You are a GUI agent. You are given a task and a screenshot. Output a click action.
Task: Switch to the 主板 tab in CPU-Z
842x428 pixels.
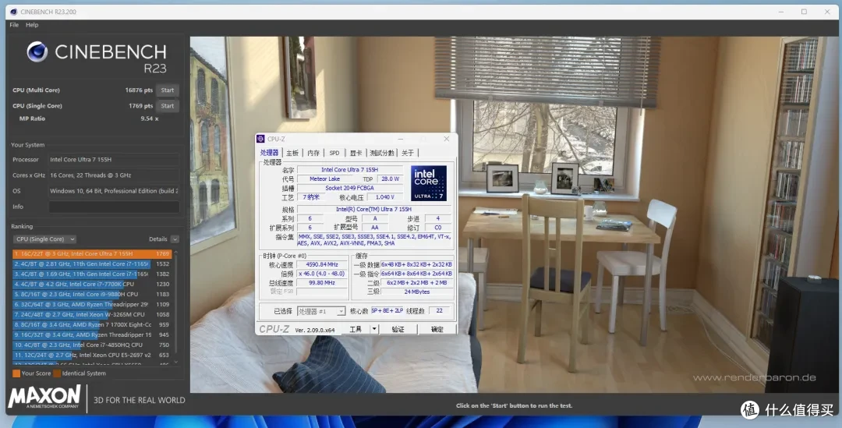click(292, 153)
